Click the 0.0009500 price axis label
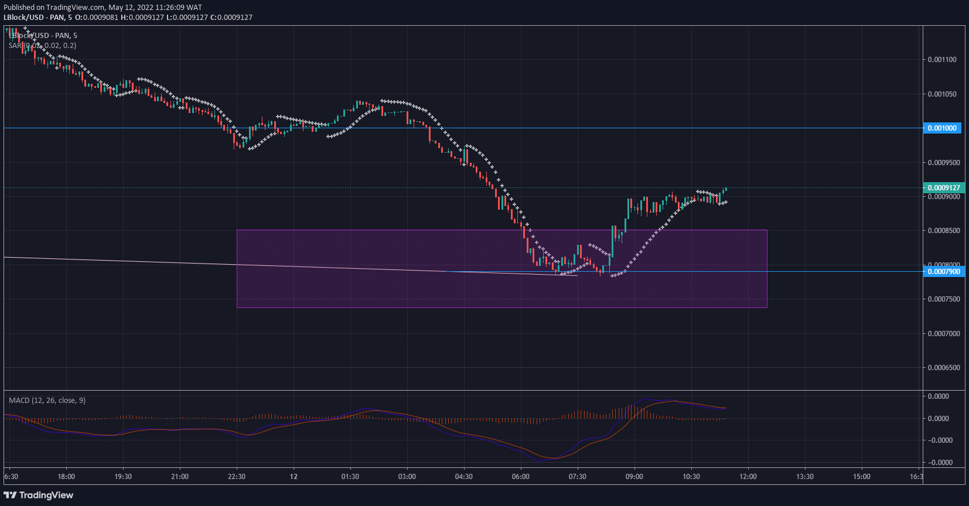Viewport: 969px width, 506px height. (944, 163)
